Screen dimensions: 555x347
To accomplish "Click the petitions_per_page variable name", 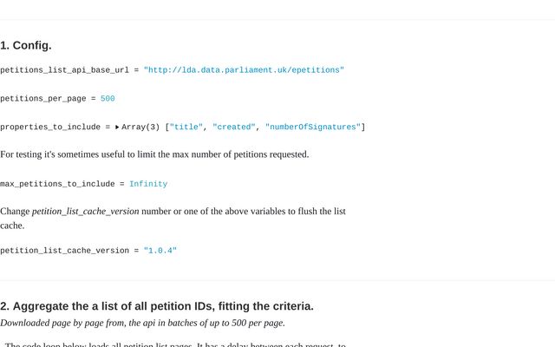I will click(42, 99).
